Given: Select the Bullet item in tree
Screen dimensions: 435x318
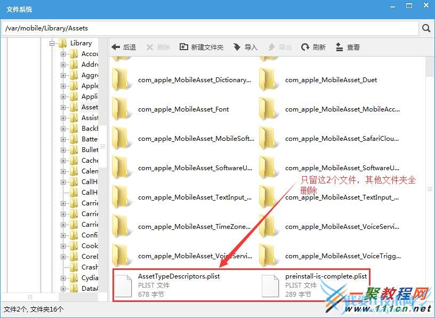Looking at the screenshot, I should point(90,150).
